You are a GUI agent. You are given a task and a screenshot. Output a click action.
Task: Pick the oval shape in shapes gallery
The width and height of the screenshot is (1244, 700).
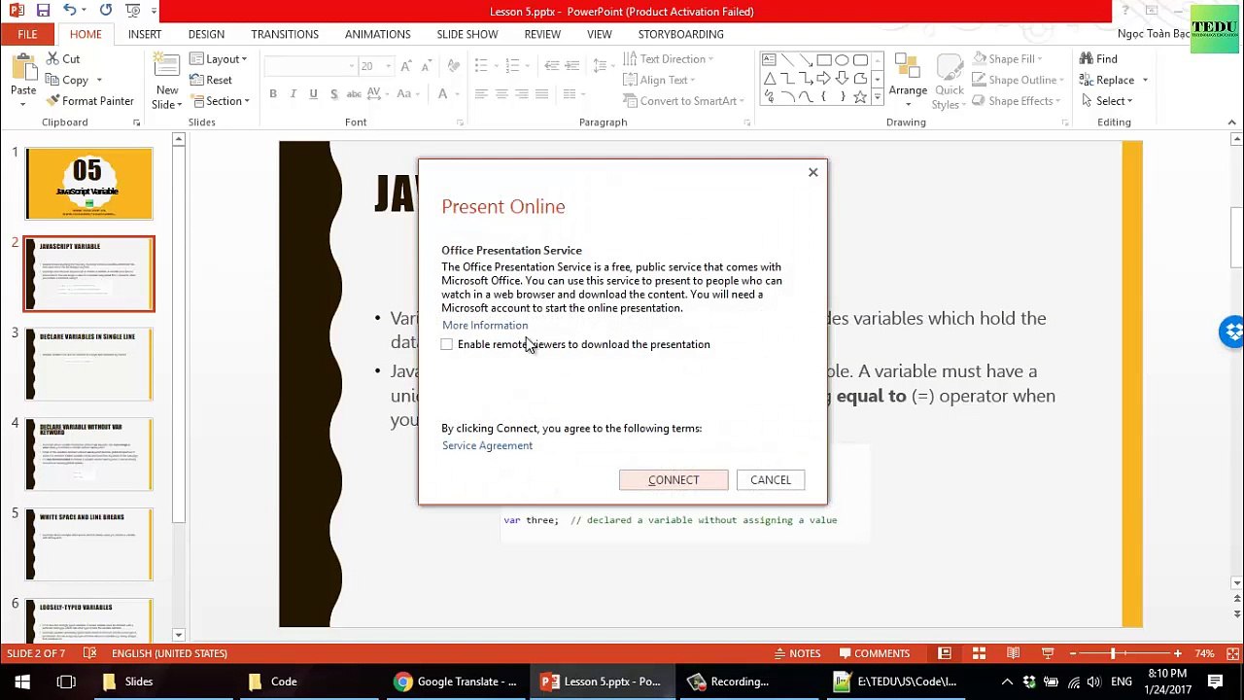pos(842,60)
